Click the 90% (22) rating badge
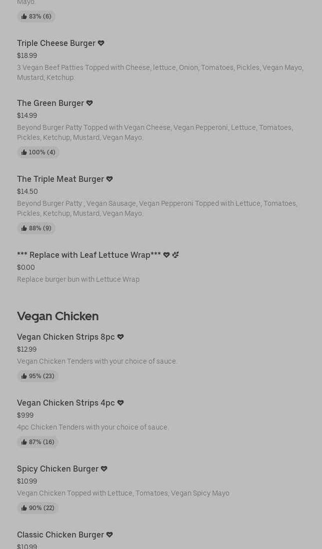Viewport: 322px width, 549px height. pyautogui.click(x=37, y=508)
